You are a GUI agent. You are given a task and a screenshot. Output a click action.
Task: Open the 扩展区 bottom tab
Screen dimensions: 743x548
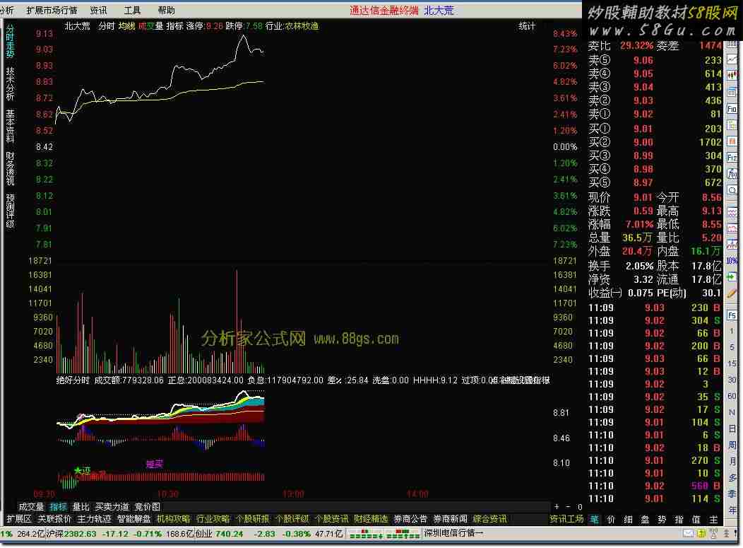pos(18,519)
